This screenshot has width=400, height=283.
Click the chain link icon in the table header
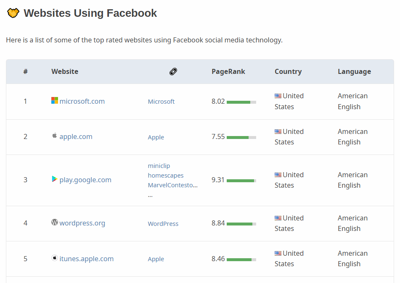[x=173, y=71]
